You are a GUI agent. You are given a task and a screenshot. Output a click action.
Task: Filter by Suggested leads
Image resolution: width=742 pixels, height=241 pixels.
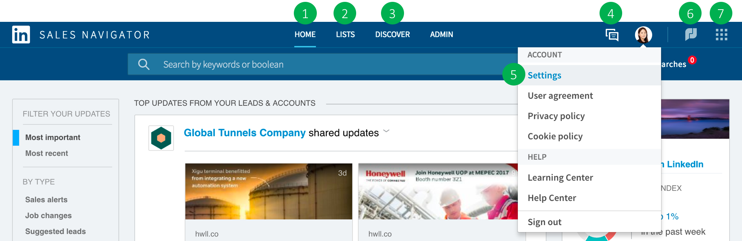55,231
